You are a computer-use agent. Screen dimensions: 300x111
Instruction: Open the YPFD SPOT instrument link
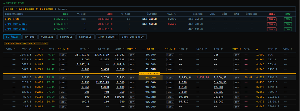[12, 19]
